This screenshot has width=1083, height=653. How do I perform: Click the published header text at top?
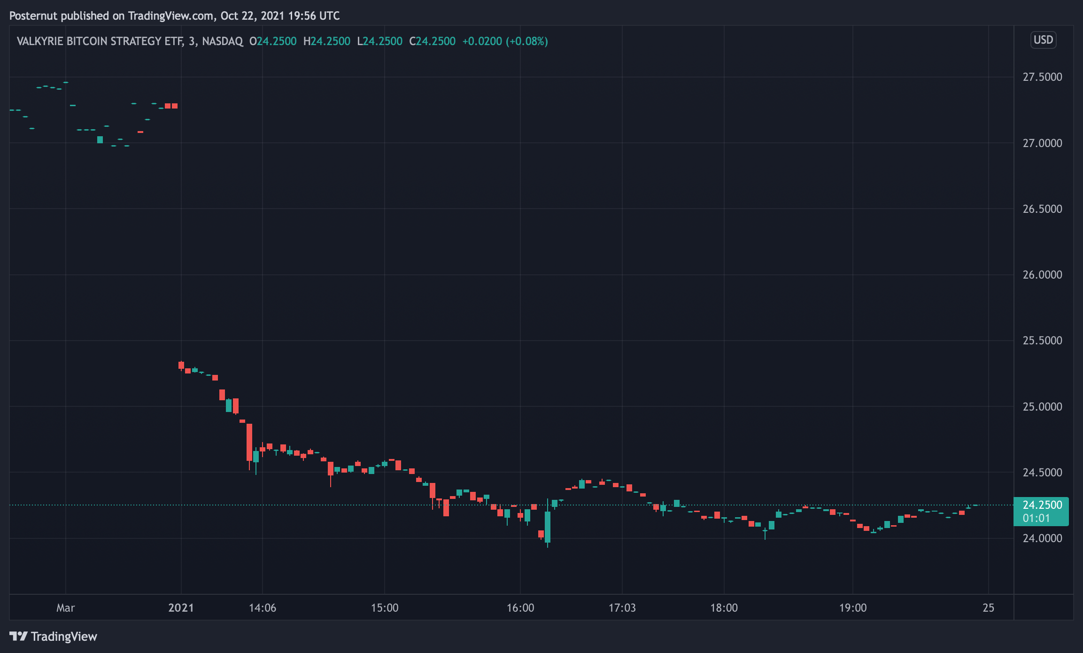[x=175, y=16]
